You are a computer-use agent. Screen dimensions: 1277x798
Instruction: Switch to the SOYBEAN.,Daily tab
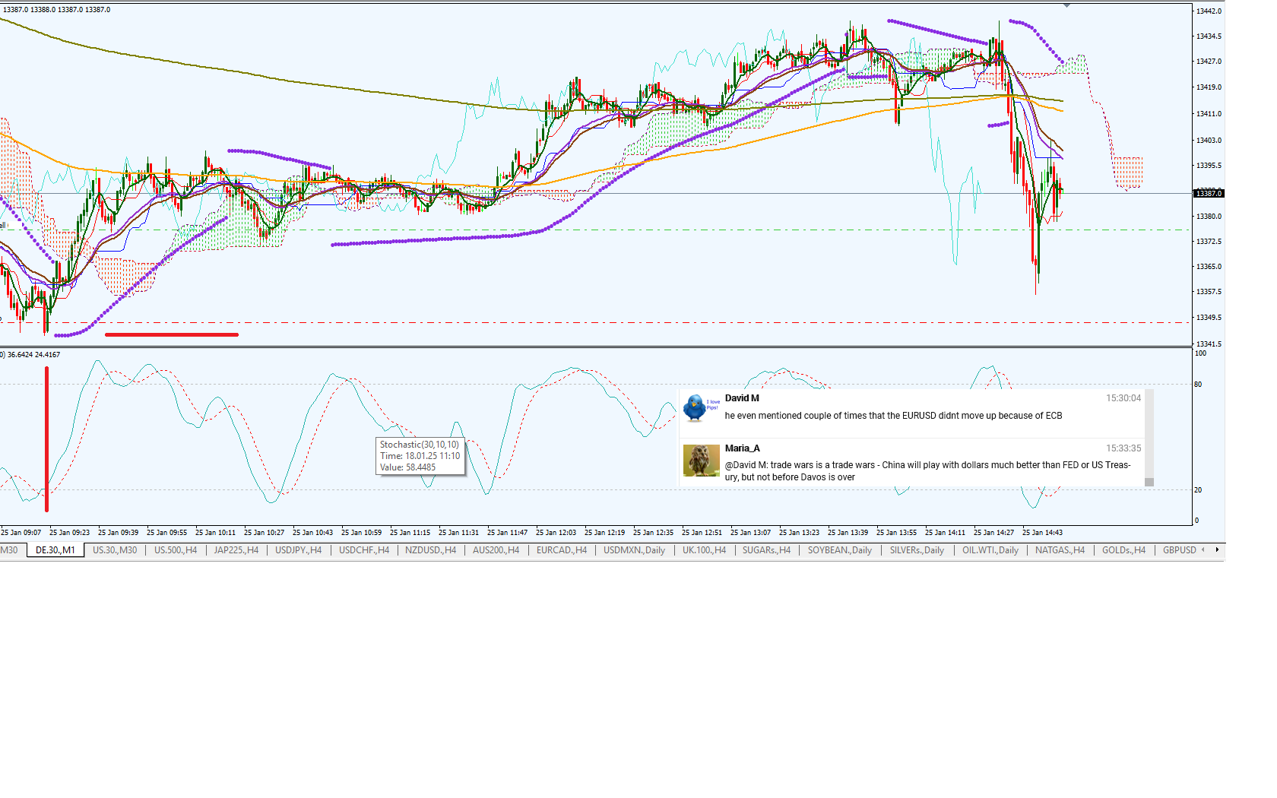click(x=839, y=550)
